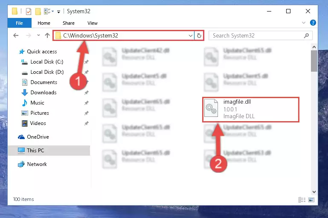Click the scrollbar up arrow
Image resolution: width=328 pixels, height=218 pixels.
(314, 47)
